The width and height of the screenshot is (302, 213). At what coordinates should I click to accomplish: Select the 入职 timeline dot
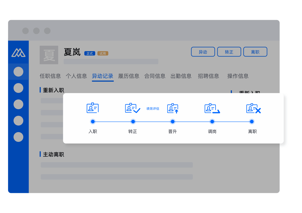point(93,122)
